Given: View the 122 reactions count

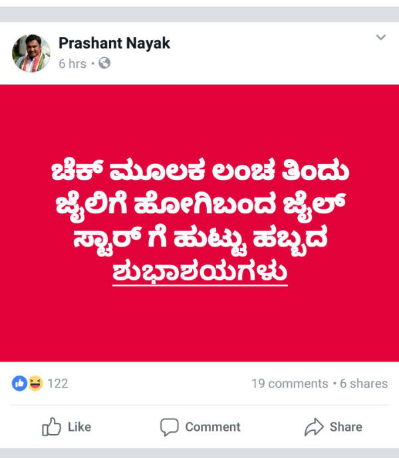Looking at the screenshot, I should [x=58, y=384].
